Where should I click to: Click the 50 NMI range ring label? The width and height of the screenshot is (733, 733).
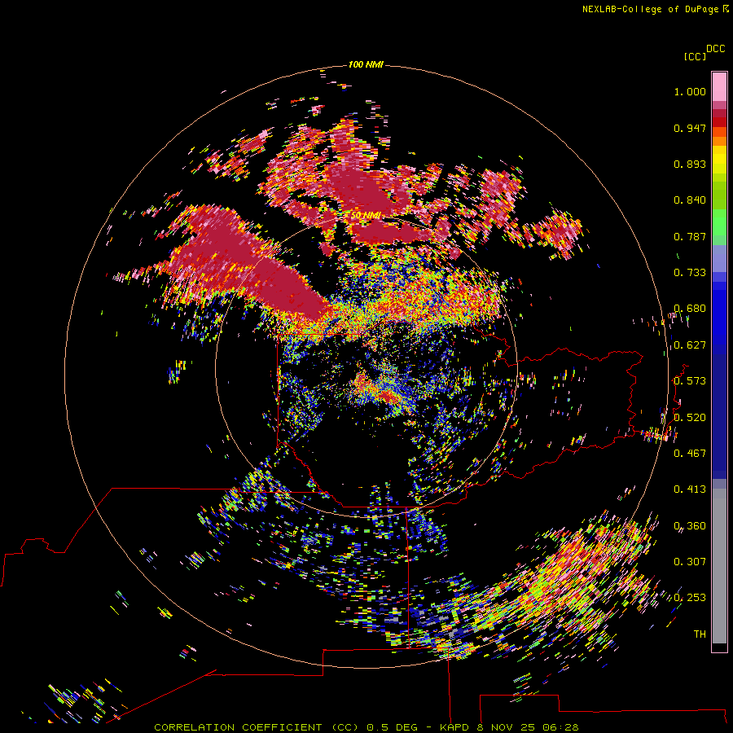[x=366, y=216]
